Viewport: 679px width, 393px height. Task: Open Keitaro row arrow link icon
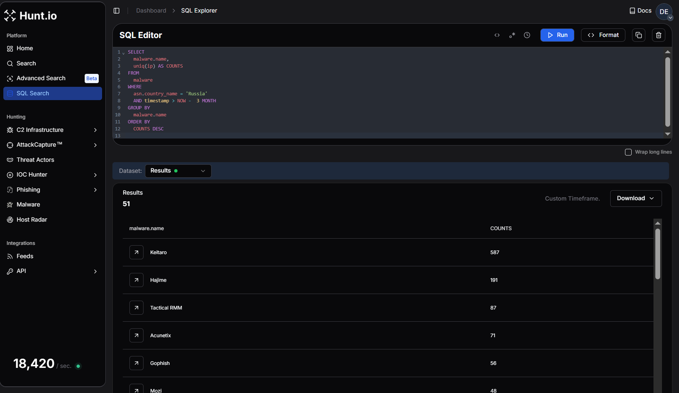coord(136,252)
